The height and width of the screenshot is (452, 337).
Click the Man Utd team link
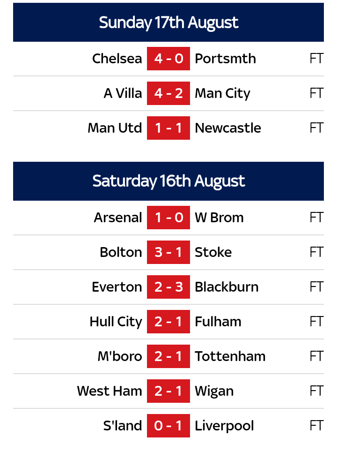point(115,128)
